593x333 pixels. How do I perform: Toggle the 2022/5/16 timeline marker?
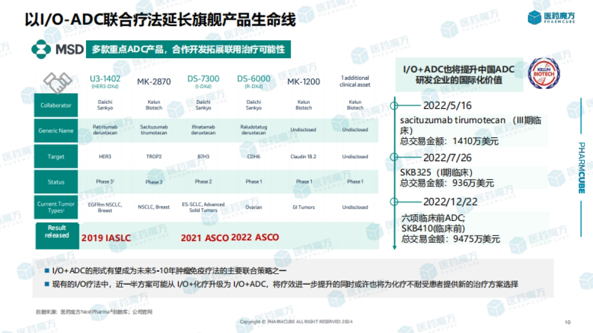(x=394, y=105)
